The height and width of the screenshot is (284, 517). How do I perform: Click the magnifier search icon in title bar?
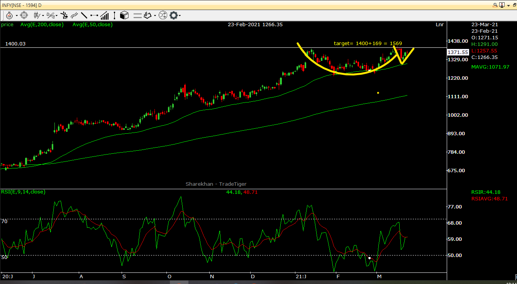tap(495, 5)
